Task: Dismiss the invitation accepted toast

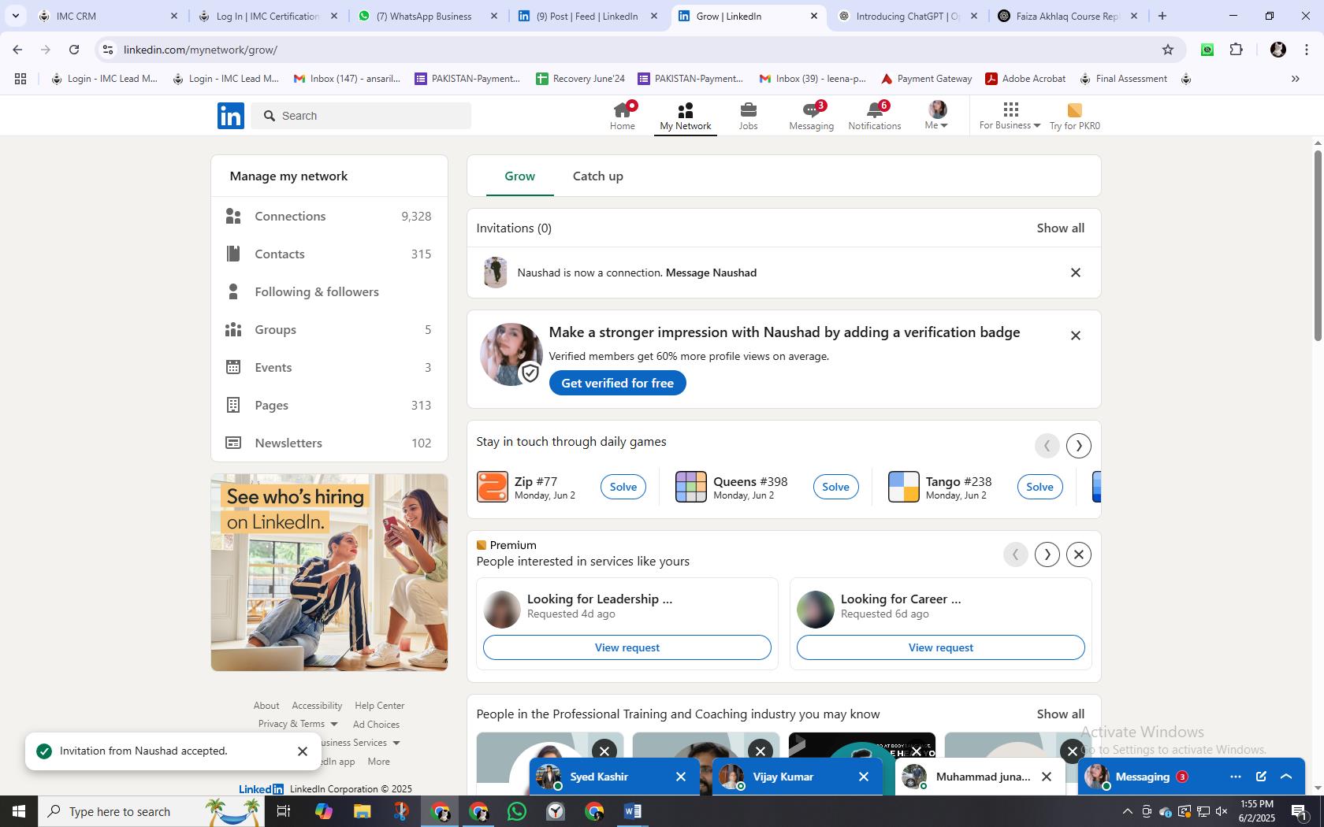Action: coord(302,751)
